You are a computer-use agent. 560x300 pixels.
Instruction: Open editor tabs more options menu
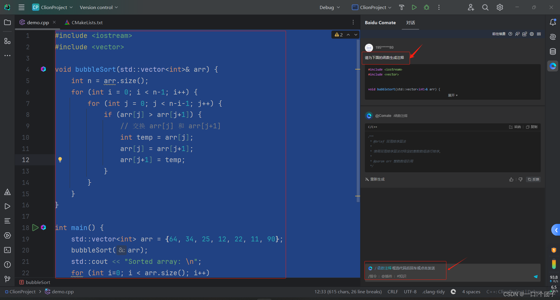[353, 22]
